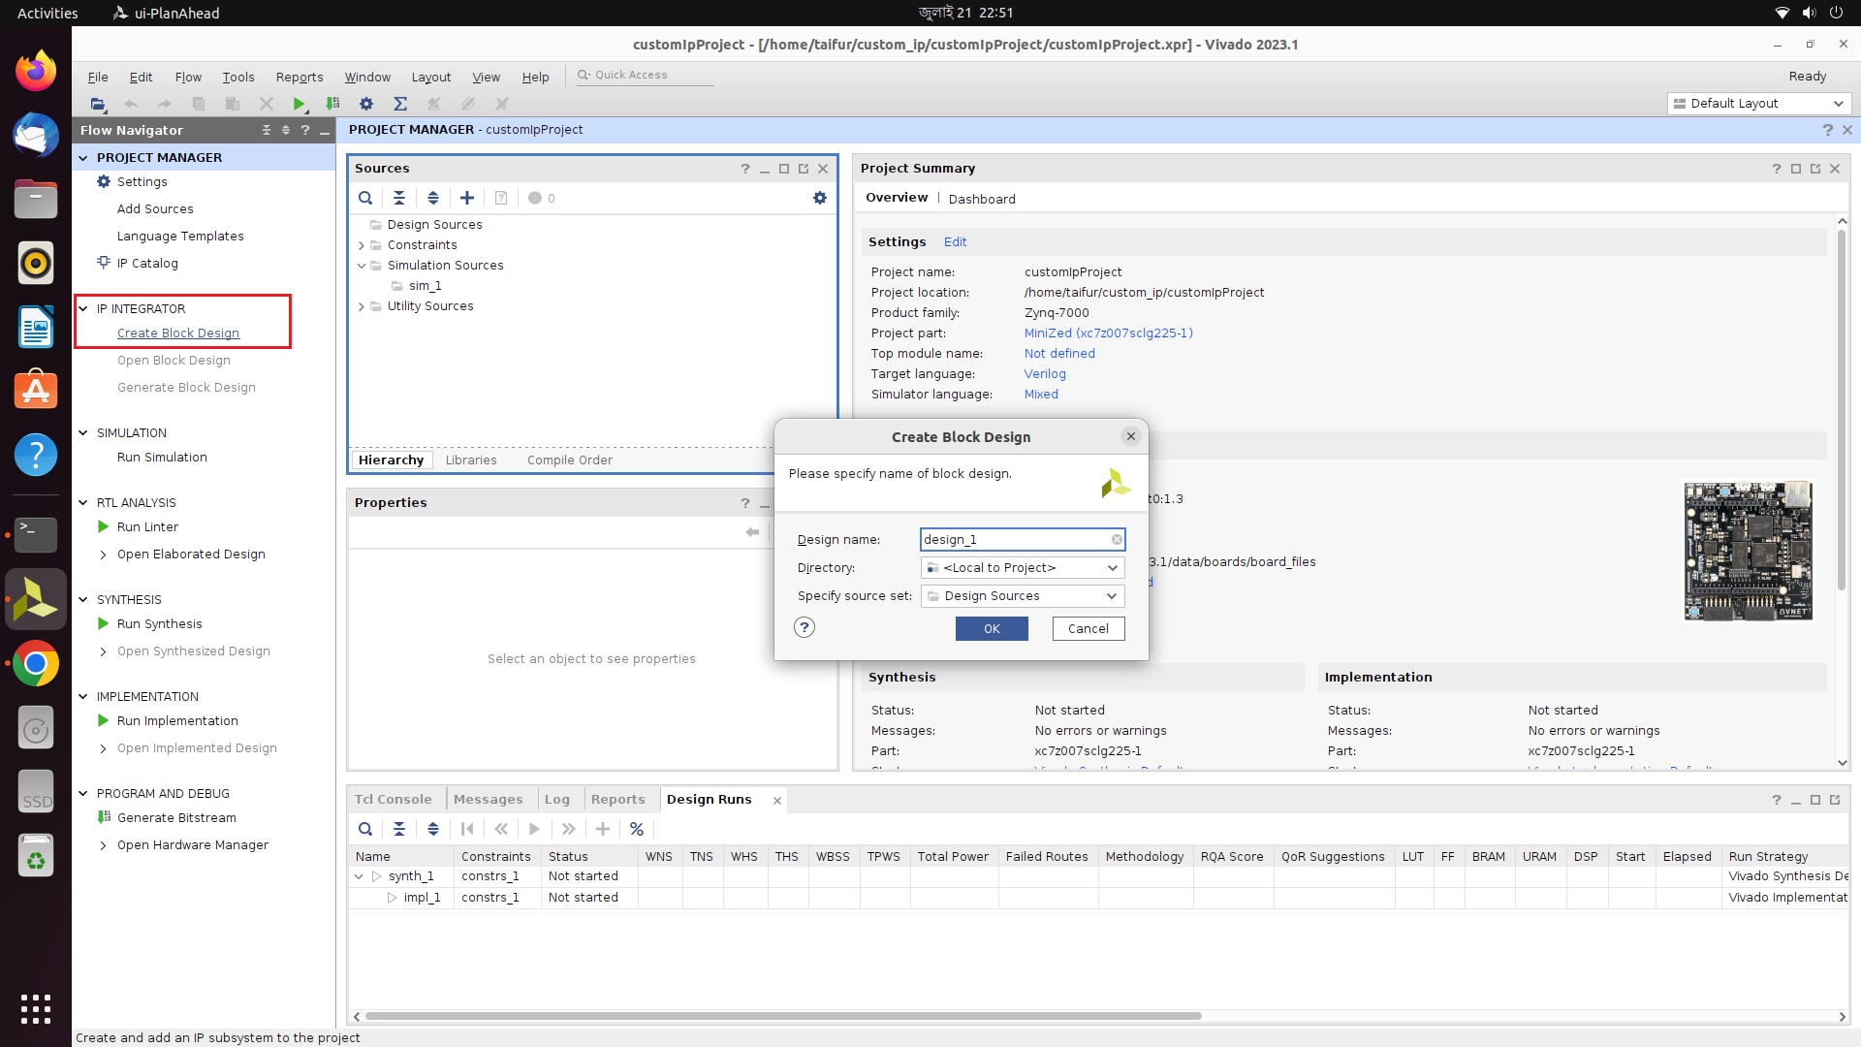Open the Specify source set dropdown

(1112, 596)
